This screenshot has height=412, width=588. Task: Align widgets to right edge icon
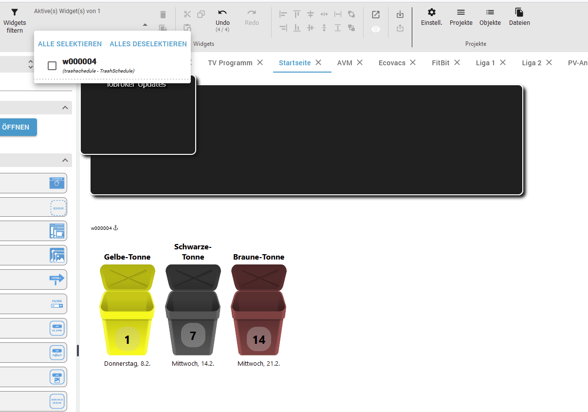pyautogui.click(x=283, y=28)
